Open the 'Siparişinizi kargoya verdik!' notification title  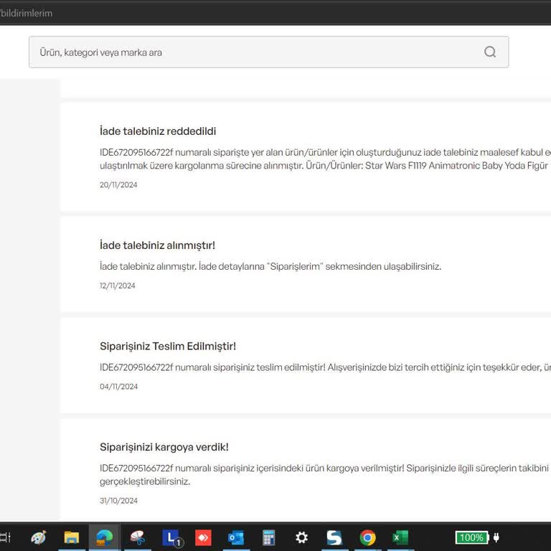pyautogui.click(x=164, y=447)
